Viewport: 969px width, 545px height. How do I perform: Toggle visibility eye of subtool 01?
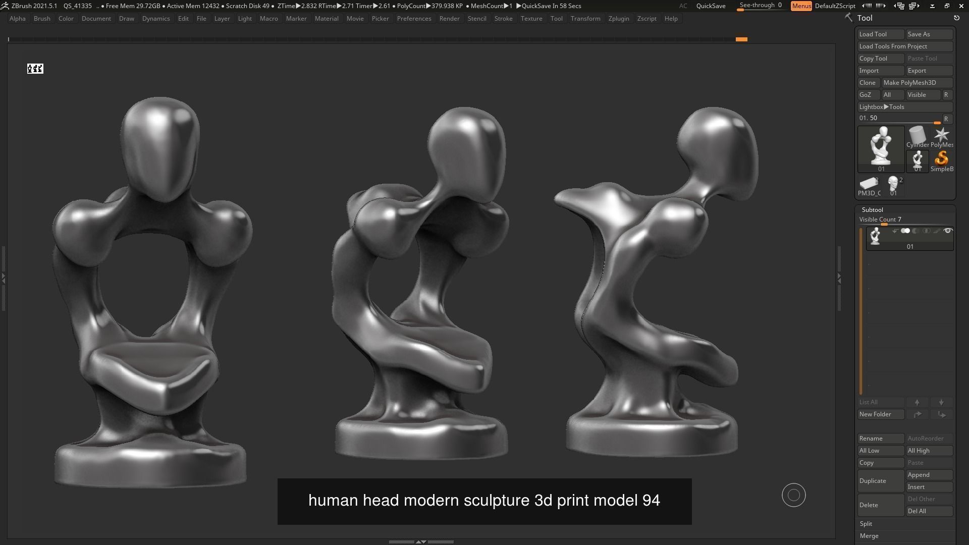(948, 231)
